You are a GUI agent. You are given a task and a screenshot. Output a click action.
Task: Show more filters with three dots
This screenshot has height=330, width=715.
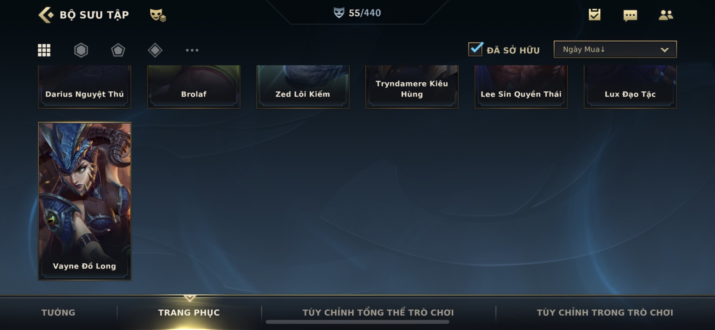(192, 50)
